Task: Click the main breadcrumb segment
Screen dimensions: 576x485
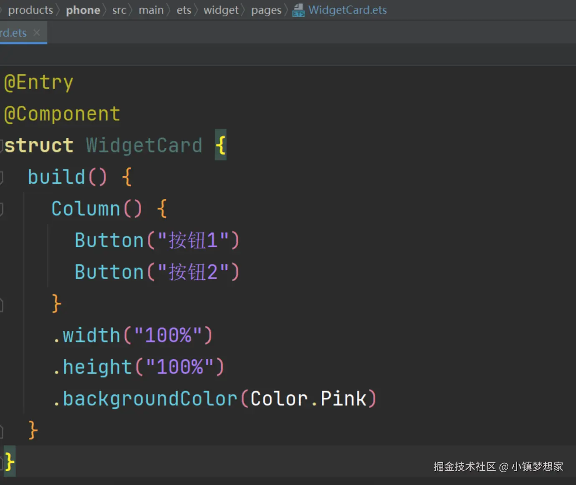Action: tap(151, 10)
